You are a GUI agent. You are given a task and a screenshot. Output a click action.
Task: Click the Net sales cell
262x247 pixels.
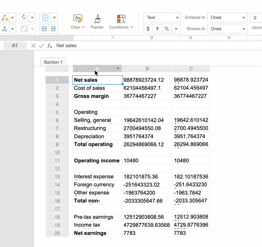click(x=98, y=80)
